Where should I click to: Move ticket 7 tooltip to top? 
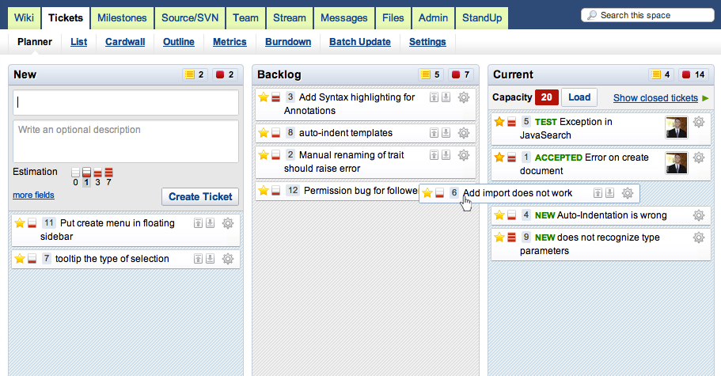pos(198,259)
